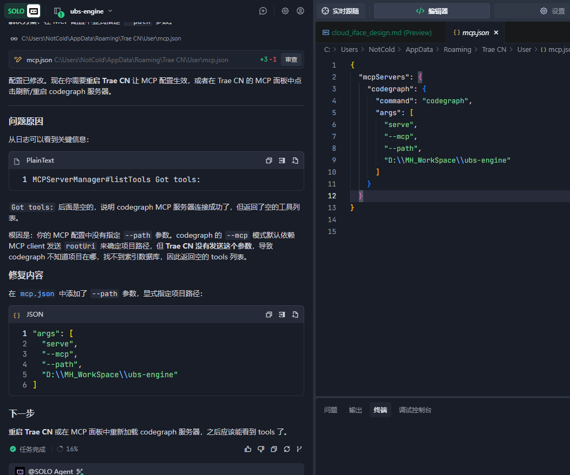Click line number 12 in the editor
This screenshot has width=570, height=475.
pos(332,196)
